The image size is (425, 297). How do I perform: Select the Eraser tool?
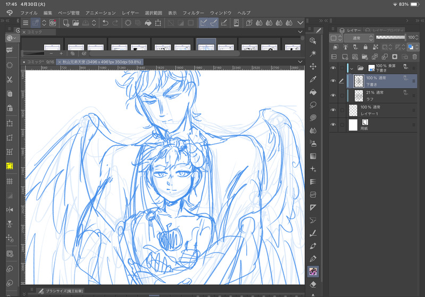(313, 285)
